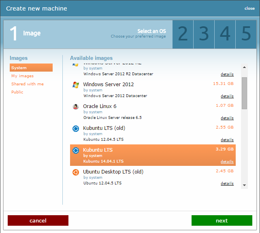Jump to wizard step 3
Screen dimensions: 260x233
[x=204, y=34]
